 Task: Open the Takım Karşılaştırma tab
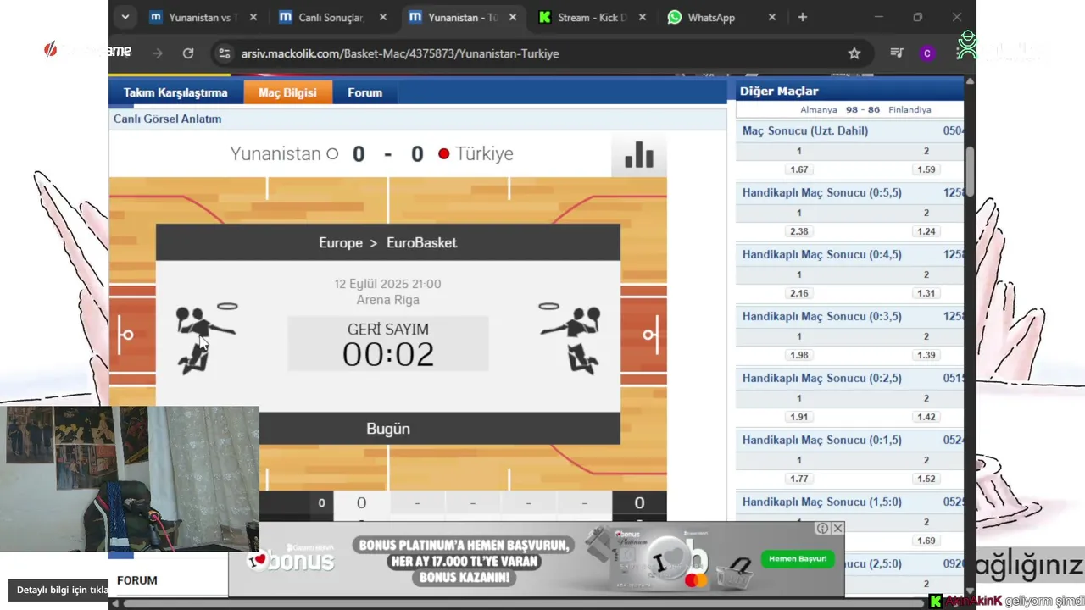point(175,92)
